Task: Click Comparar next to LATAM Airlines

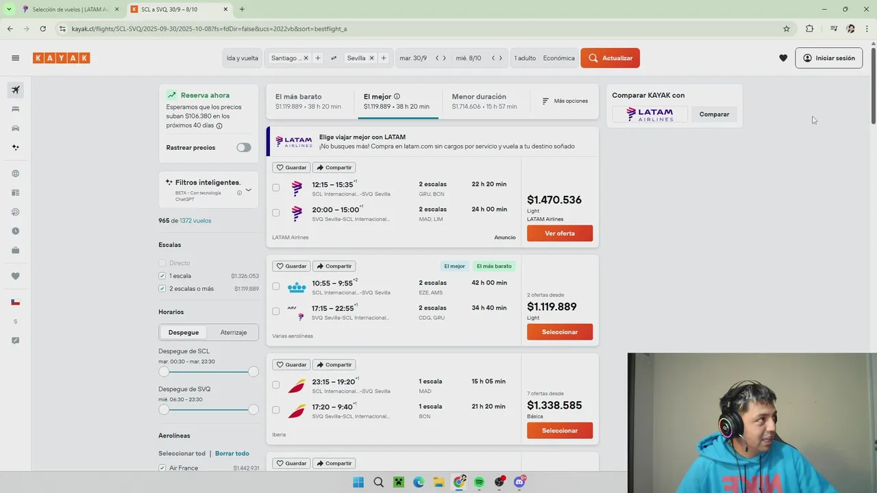Action: [714, 114]
